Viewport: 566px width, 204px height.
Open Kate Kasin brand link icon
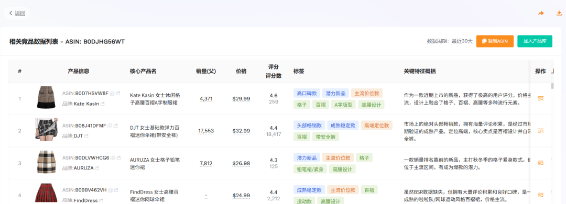[103, 104]
